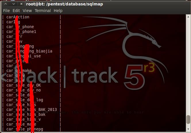191x133 pixels.
Task: Open the File menu
Action: pos(6,11)
